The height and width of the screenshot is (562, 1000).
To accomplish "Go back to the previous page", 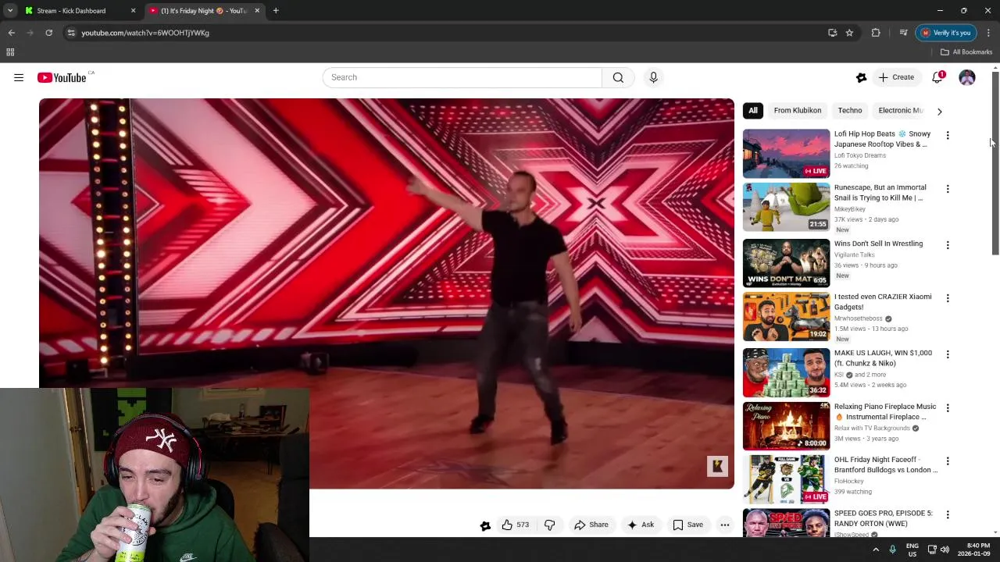I will 11,33.
